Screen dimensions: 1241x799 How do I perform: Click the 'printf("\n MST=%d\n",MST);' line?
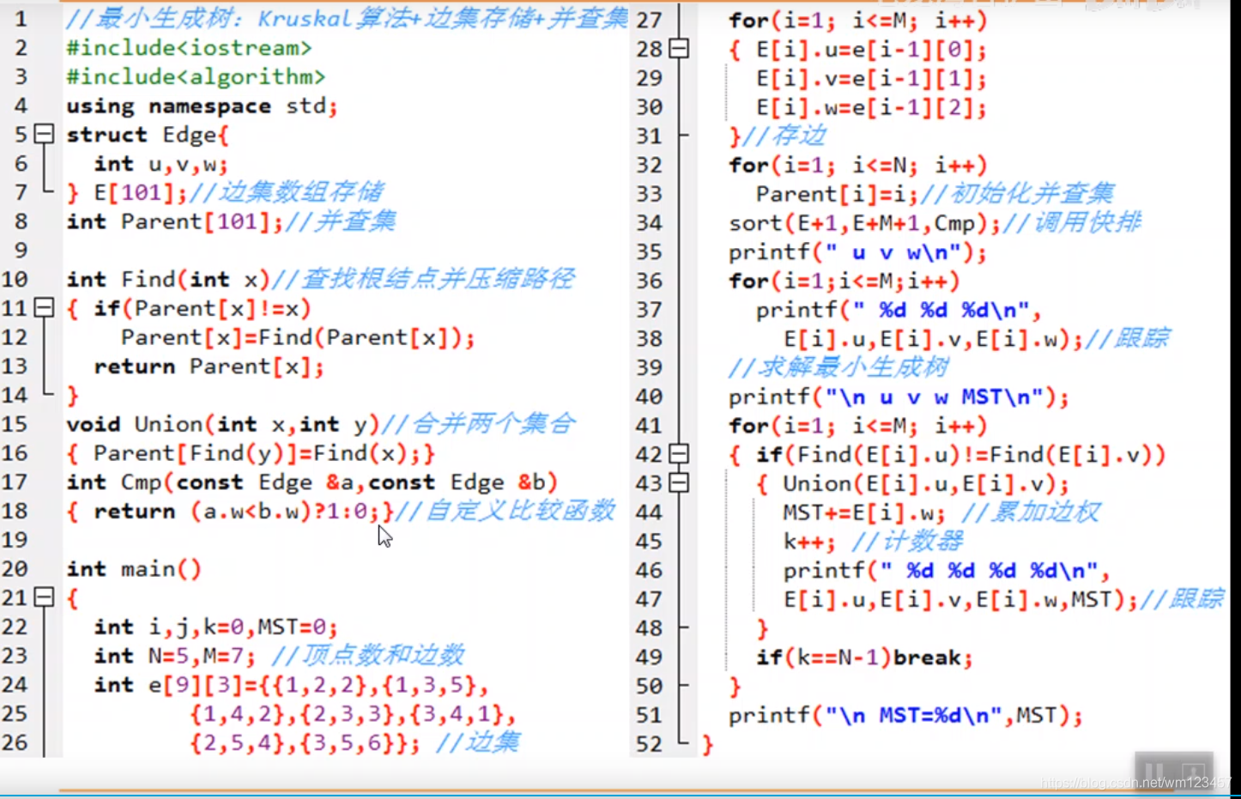[x=905, y=715]
